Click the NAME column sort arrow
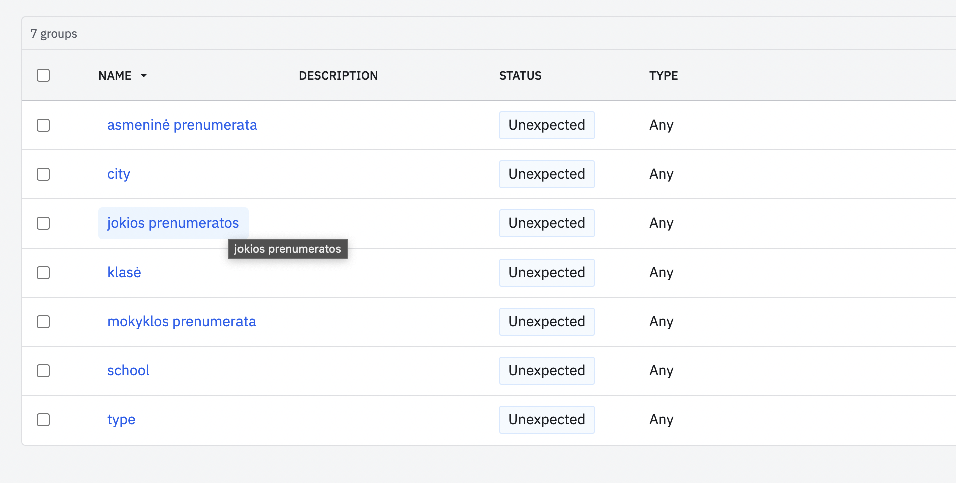 [x=144, y=76]
